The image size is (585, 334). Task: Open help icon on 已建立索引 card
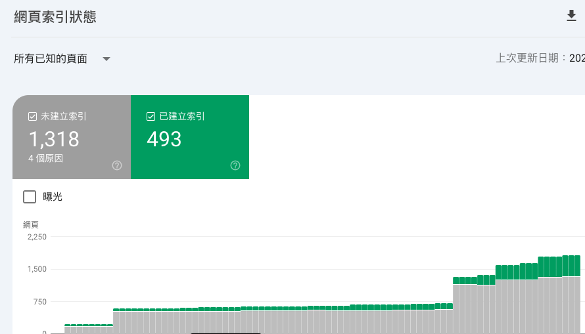235,165
